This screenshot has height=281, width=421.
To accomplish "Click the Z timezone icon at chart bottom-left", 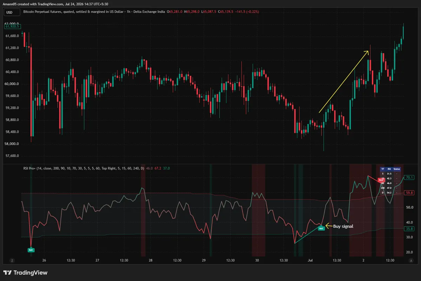I will pyautogui.click(x=12, y=260).
